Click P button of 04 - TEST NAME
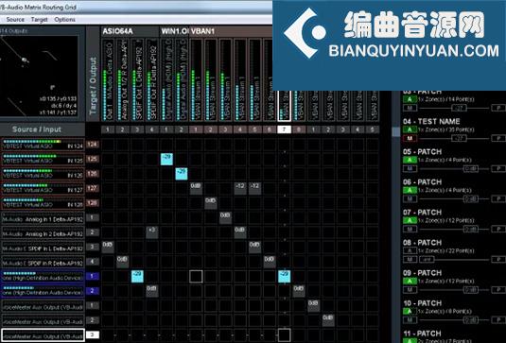This screenshot has height=343, width=506. coord(498,138)
